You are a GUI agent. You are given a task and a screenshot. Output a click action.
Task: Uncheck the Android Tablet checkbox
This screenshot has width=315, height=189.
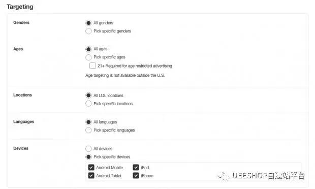[91, 176]
